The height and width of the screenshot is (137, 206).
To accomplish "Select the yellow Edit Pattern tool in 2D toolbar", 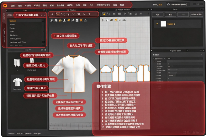I will pos(104,14).
